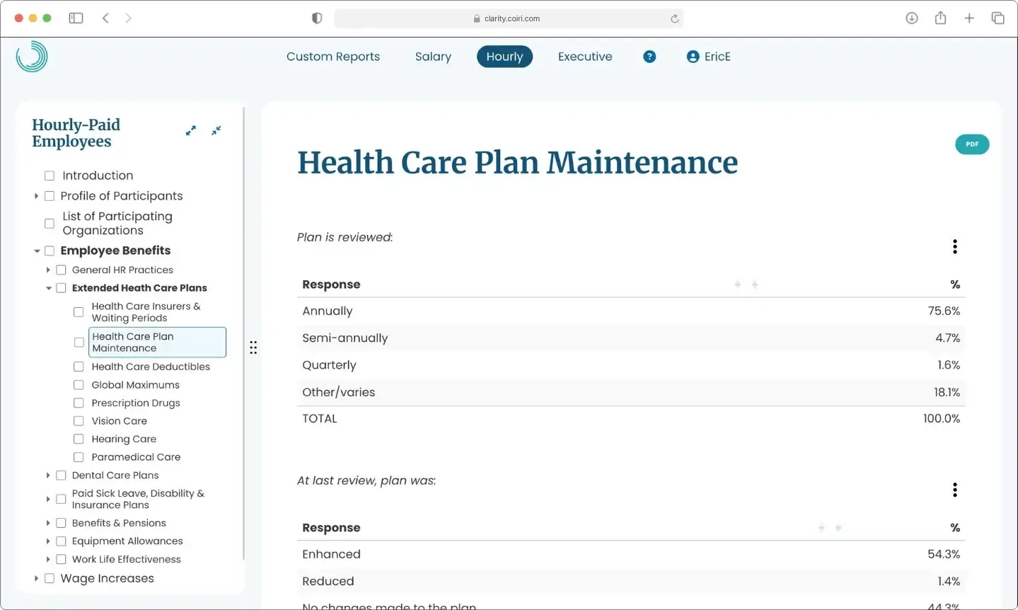Open Custom Reports

pyautogui.click(x=333, y=56)
